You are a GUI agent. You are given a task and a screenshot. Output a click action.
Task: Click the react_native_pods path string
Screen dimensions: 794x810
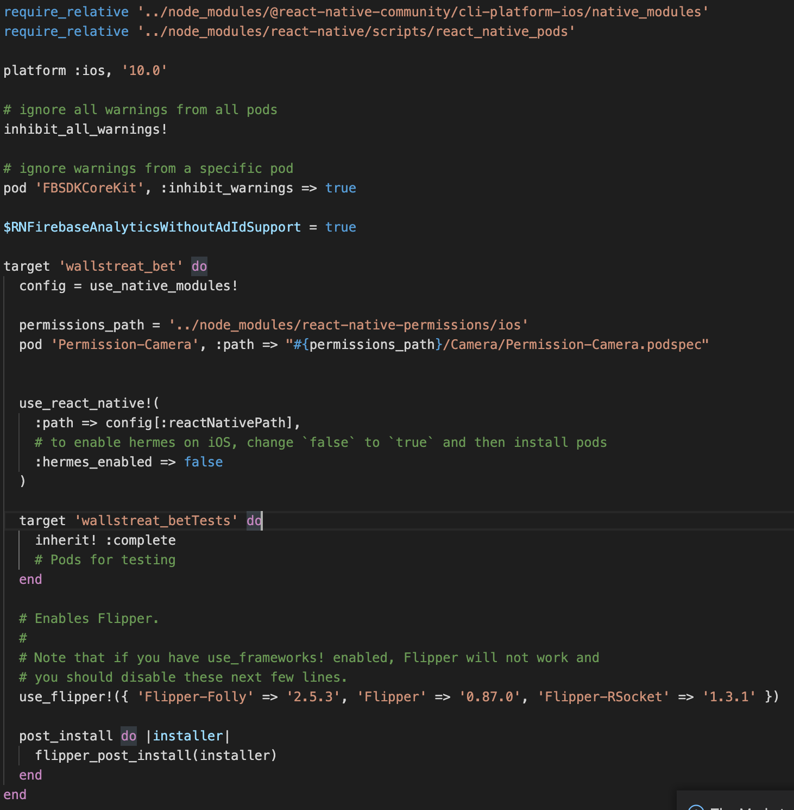tap(356, 32)
